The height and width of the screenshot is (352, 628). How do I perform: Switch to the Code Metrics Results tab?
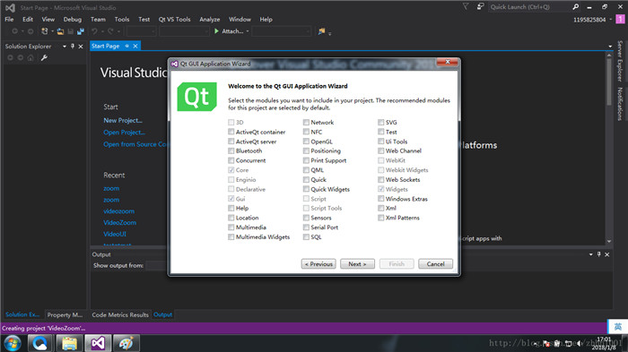click(120, 314)
